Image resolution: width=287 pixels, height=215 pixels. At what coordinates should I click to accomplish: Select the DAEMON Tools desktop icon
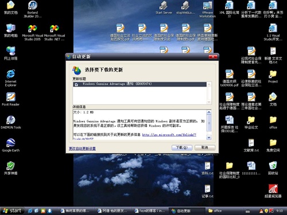pos(11,122)
